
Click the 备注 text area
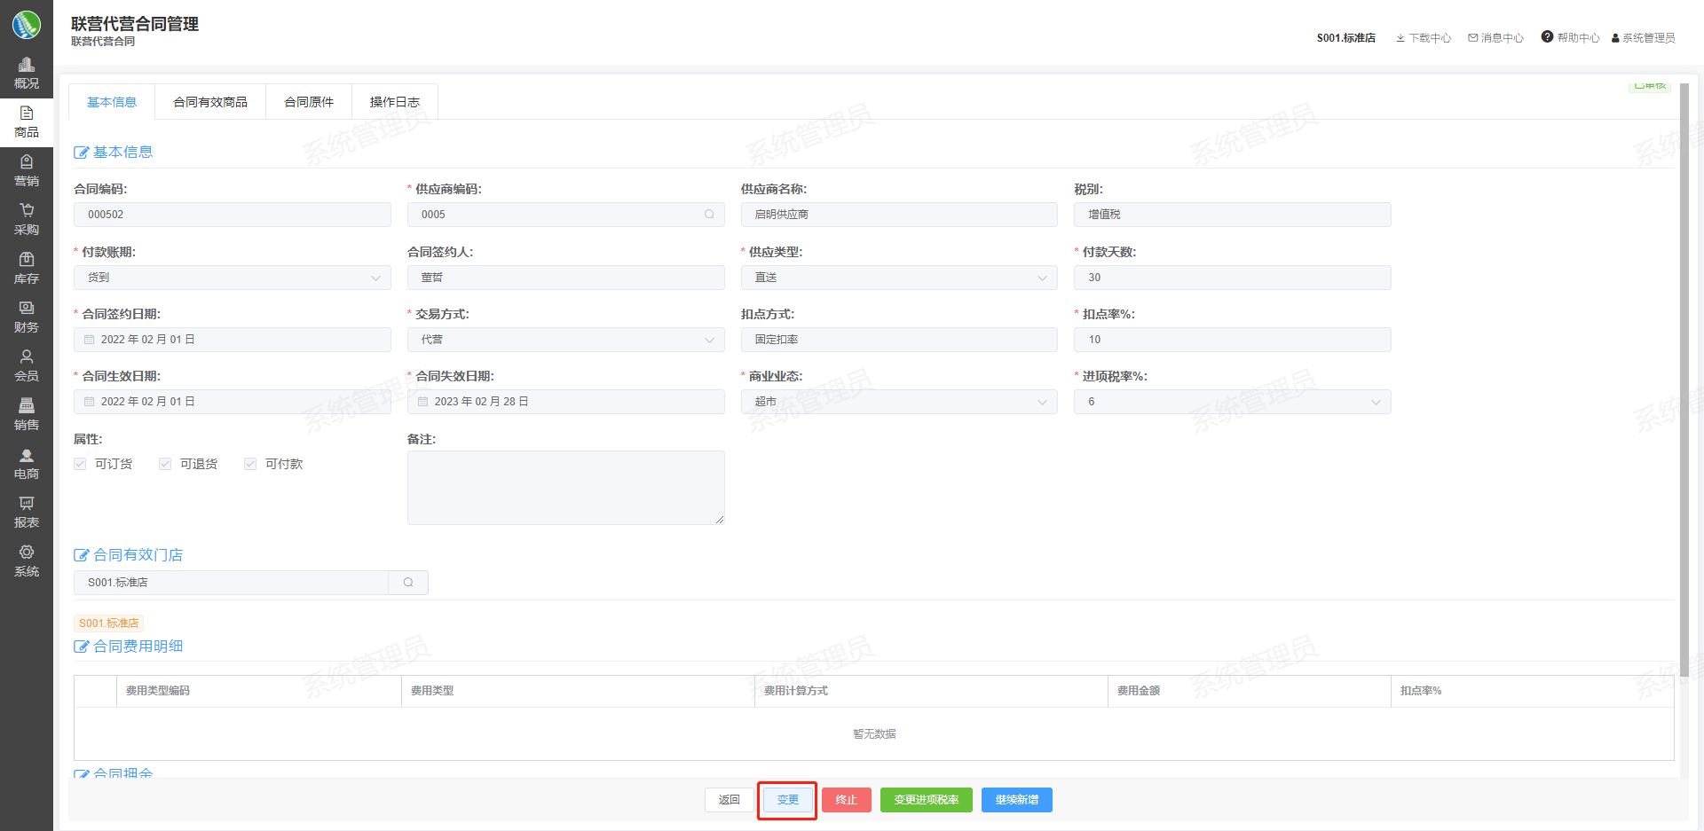click(566, 488)
